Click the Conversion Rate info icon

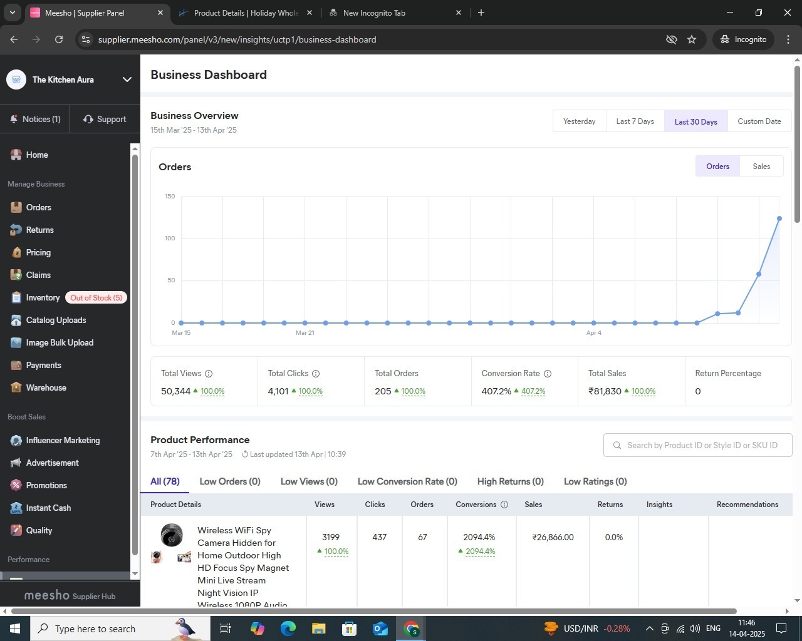coord(548,374)
